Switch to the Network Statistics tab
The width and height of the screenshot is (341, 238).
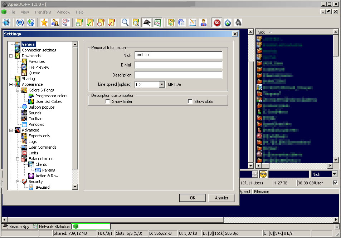tap(52, 227)
